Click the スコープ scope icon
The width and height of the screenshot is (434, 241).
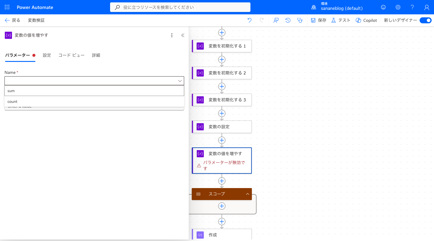tap(198, 194)
